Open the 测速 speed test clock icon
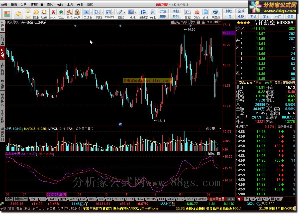299x214 pixels. point(44,14)
